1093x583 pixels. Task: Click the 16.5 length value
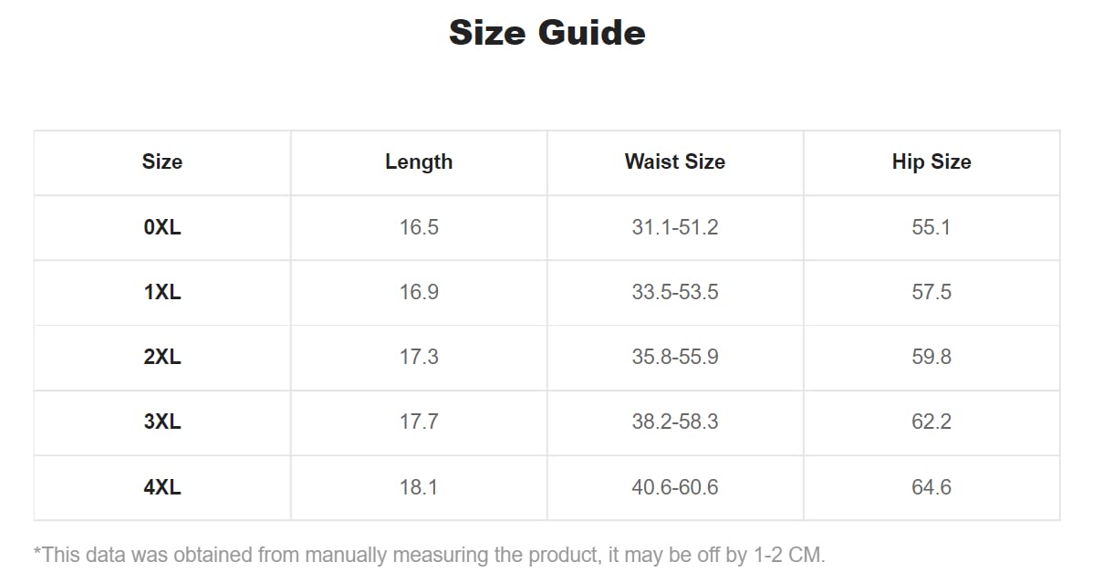point(419,227)
